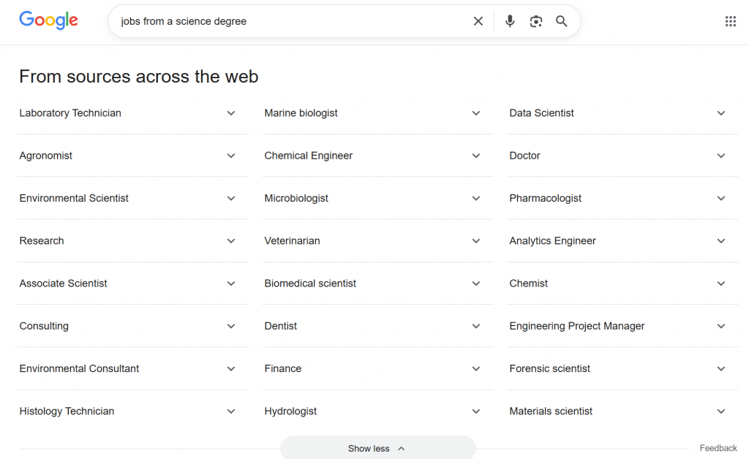This screenshot has width=749, height=459.
Task: Click the Feedback link
Action: pos(718,448)
